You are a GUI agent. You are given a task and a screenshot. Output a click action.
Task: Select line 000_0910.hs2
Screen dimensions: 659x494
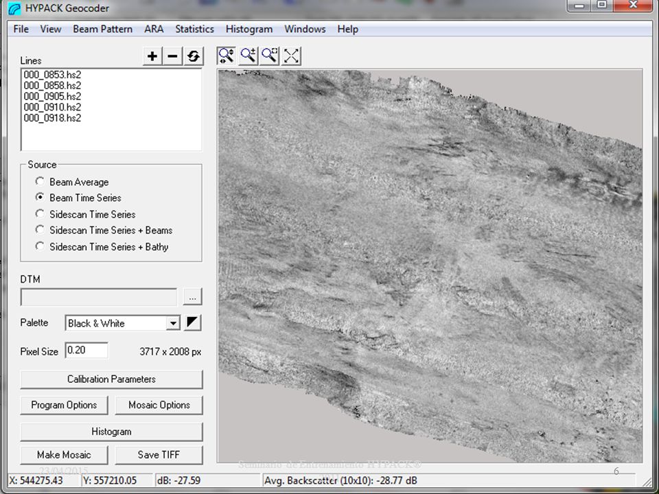[53, 108]
